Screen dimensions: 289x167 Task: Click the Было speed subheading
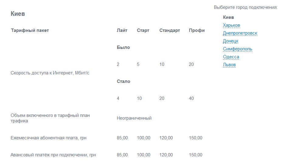point(123,47)
